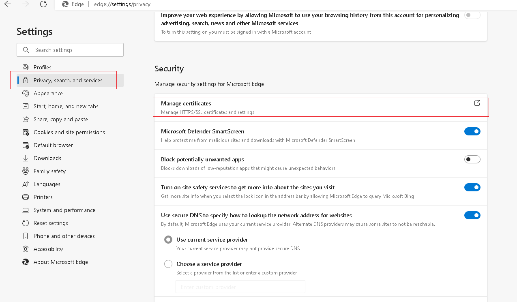Click the Start, home, and new tabs icon
The image size is (517, 302).
26,106
